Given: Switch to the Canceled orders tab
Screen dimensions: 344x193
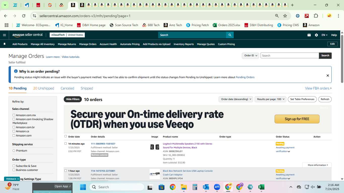Looking at the screenshot, I should click(67, 88).
